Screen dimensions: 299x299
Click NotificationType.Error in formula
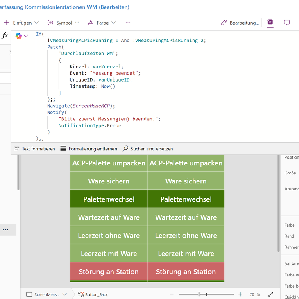point(90,125)
